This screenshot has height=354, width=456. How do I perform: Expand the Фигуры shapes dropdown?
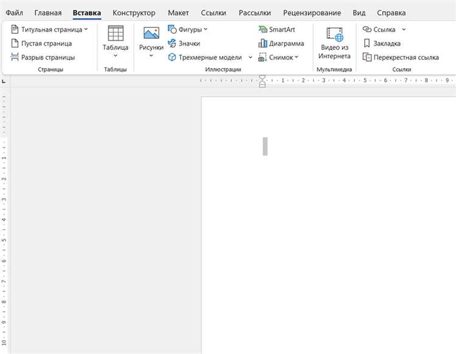[x=206, y=29]
